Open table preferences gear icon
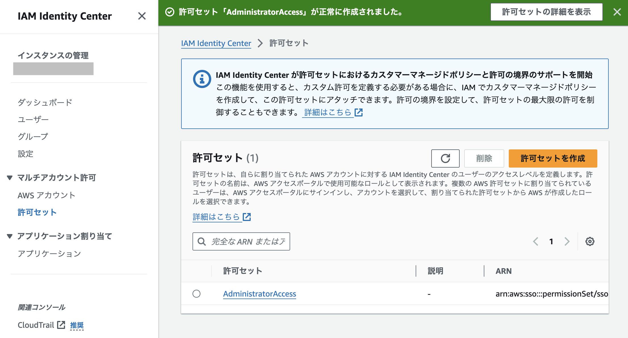This screenshot has width=628, height=338. point(590,241)
